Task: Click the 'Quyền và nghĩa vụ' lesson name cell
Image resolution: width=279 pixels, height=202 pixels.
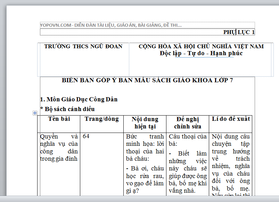Action: click(59, 148)
